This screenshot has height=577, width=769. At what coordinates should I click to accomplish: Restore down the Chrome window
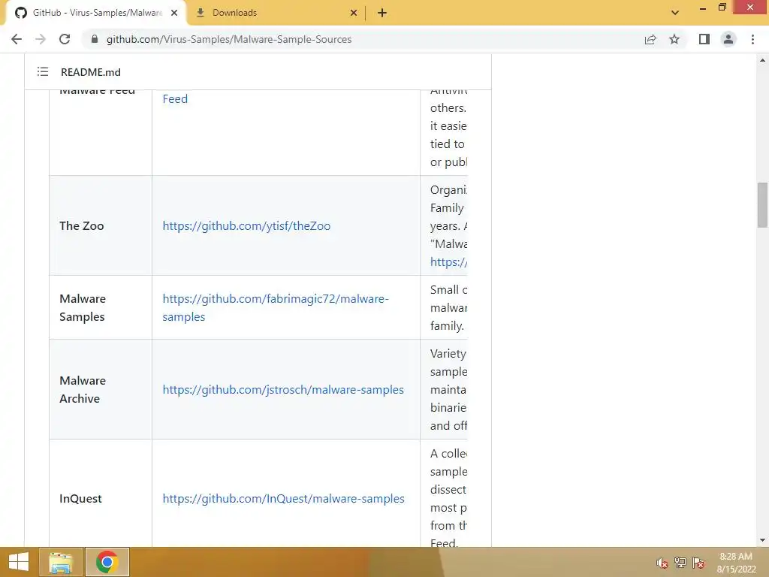(722, 8)
